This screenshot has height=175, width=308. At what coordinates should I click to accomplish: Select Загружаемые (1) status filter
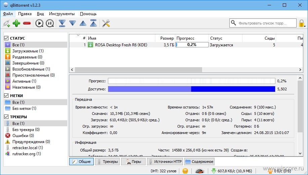point(36,51)
